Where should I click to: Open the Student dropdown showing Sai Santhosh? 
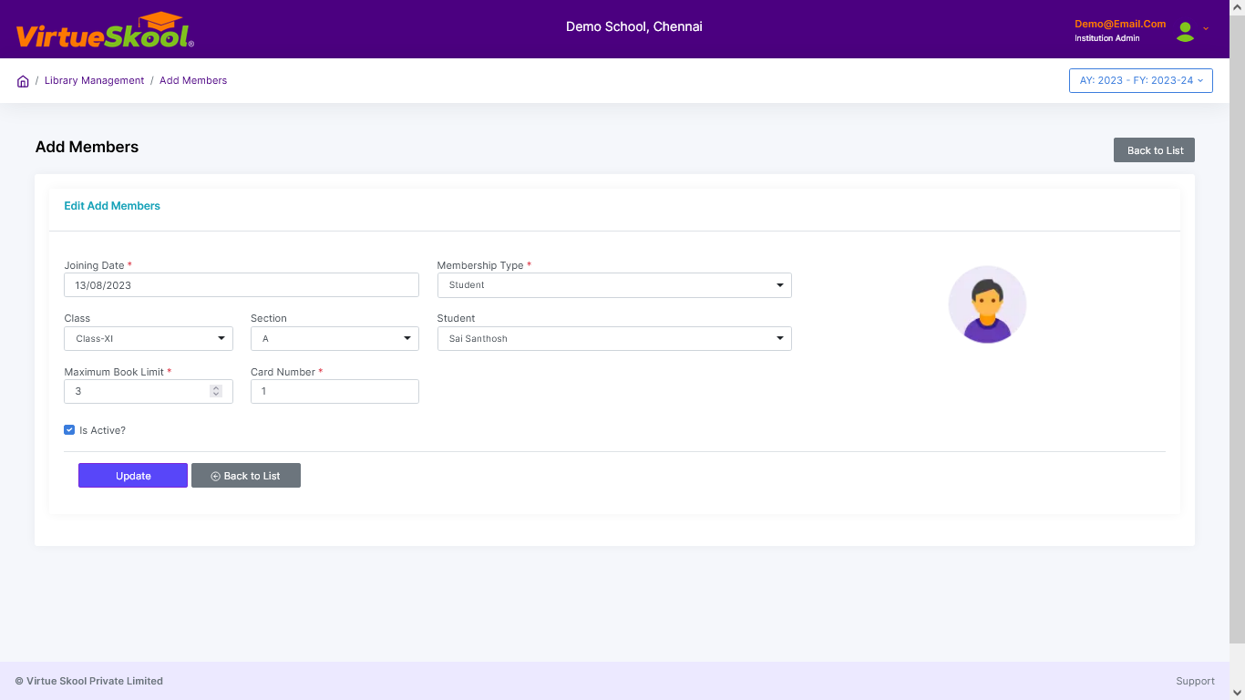coord(614,338)
